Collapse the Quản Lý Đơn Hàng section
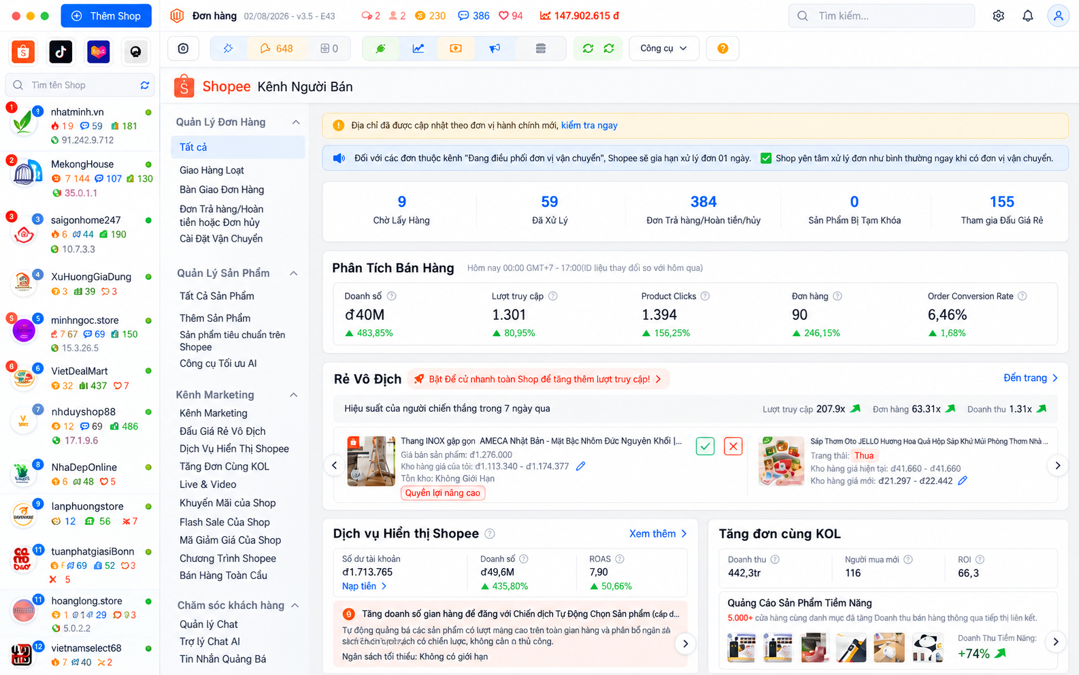1079x675 pixels. [296, 122]
